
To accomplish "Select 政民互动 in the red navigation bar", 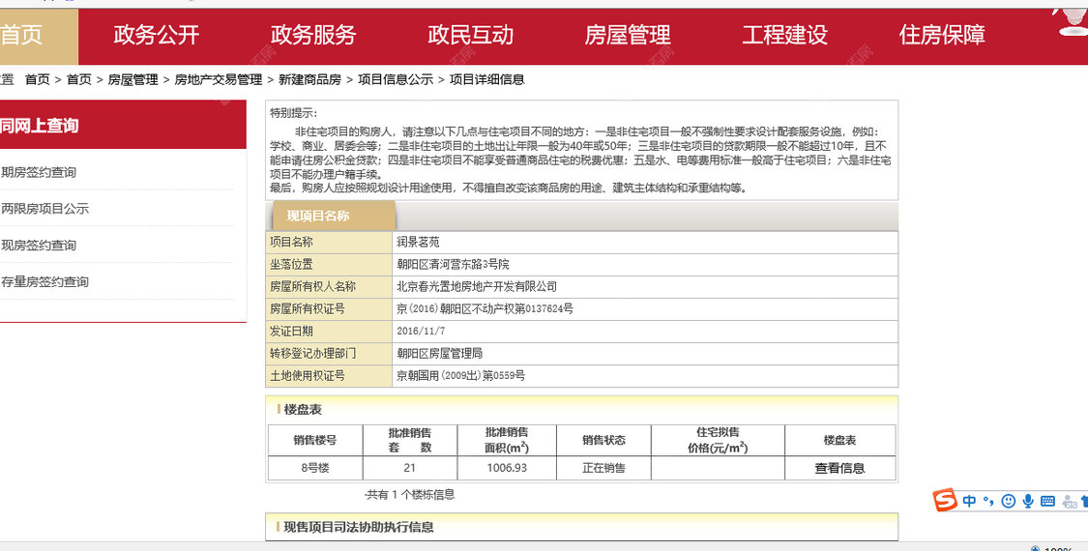I will (x=470, y=35).
